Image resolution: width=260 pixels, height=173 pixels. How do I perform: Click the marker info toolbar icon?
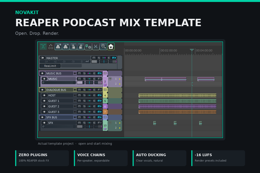pos(88,46)
